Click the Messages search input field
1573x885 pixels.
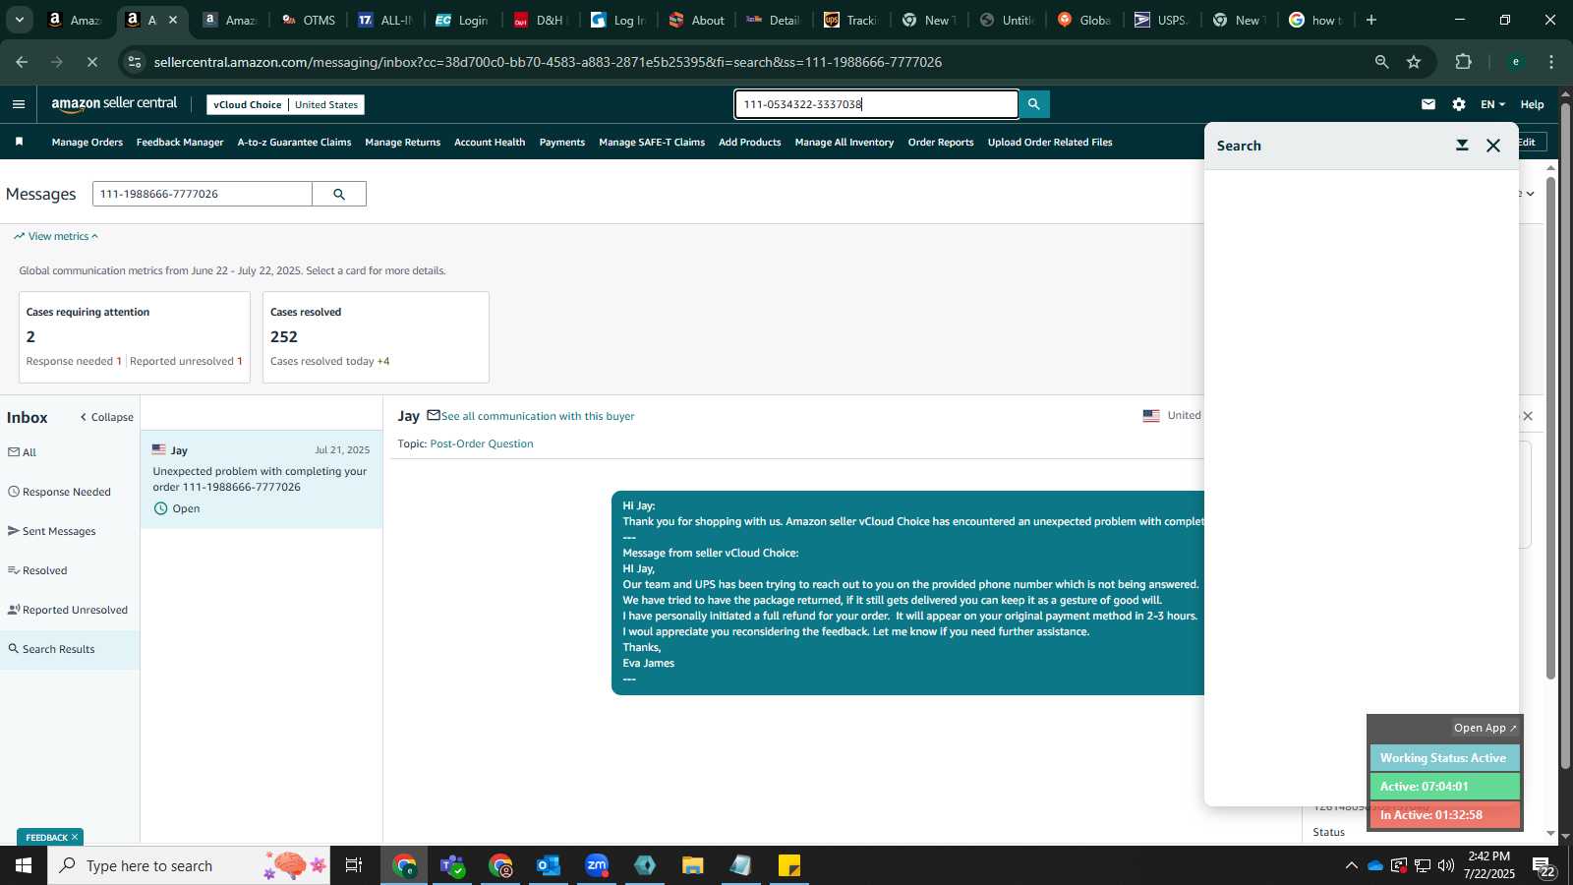203,194
